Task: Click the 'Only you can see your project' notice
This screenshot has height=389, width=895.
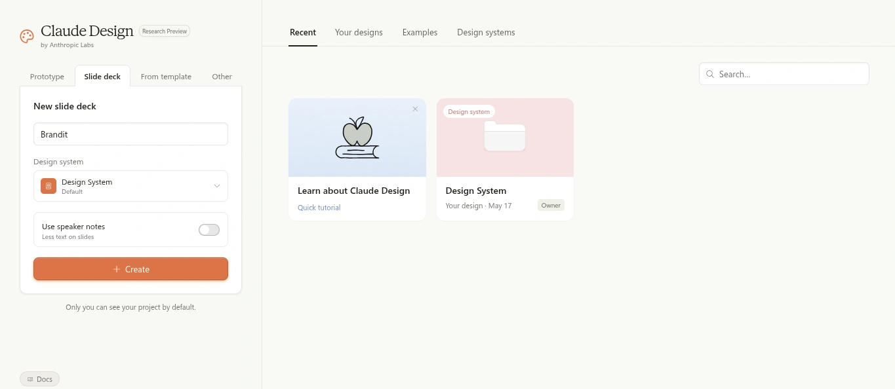Action: click(x=130, y=307)
